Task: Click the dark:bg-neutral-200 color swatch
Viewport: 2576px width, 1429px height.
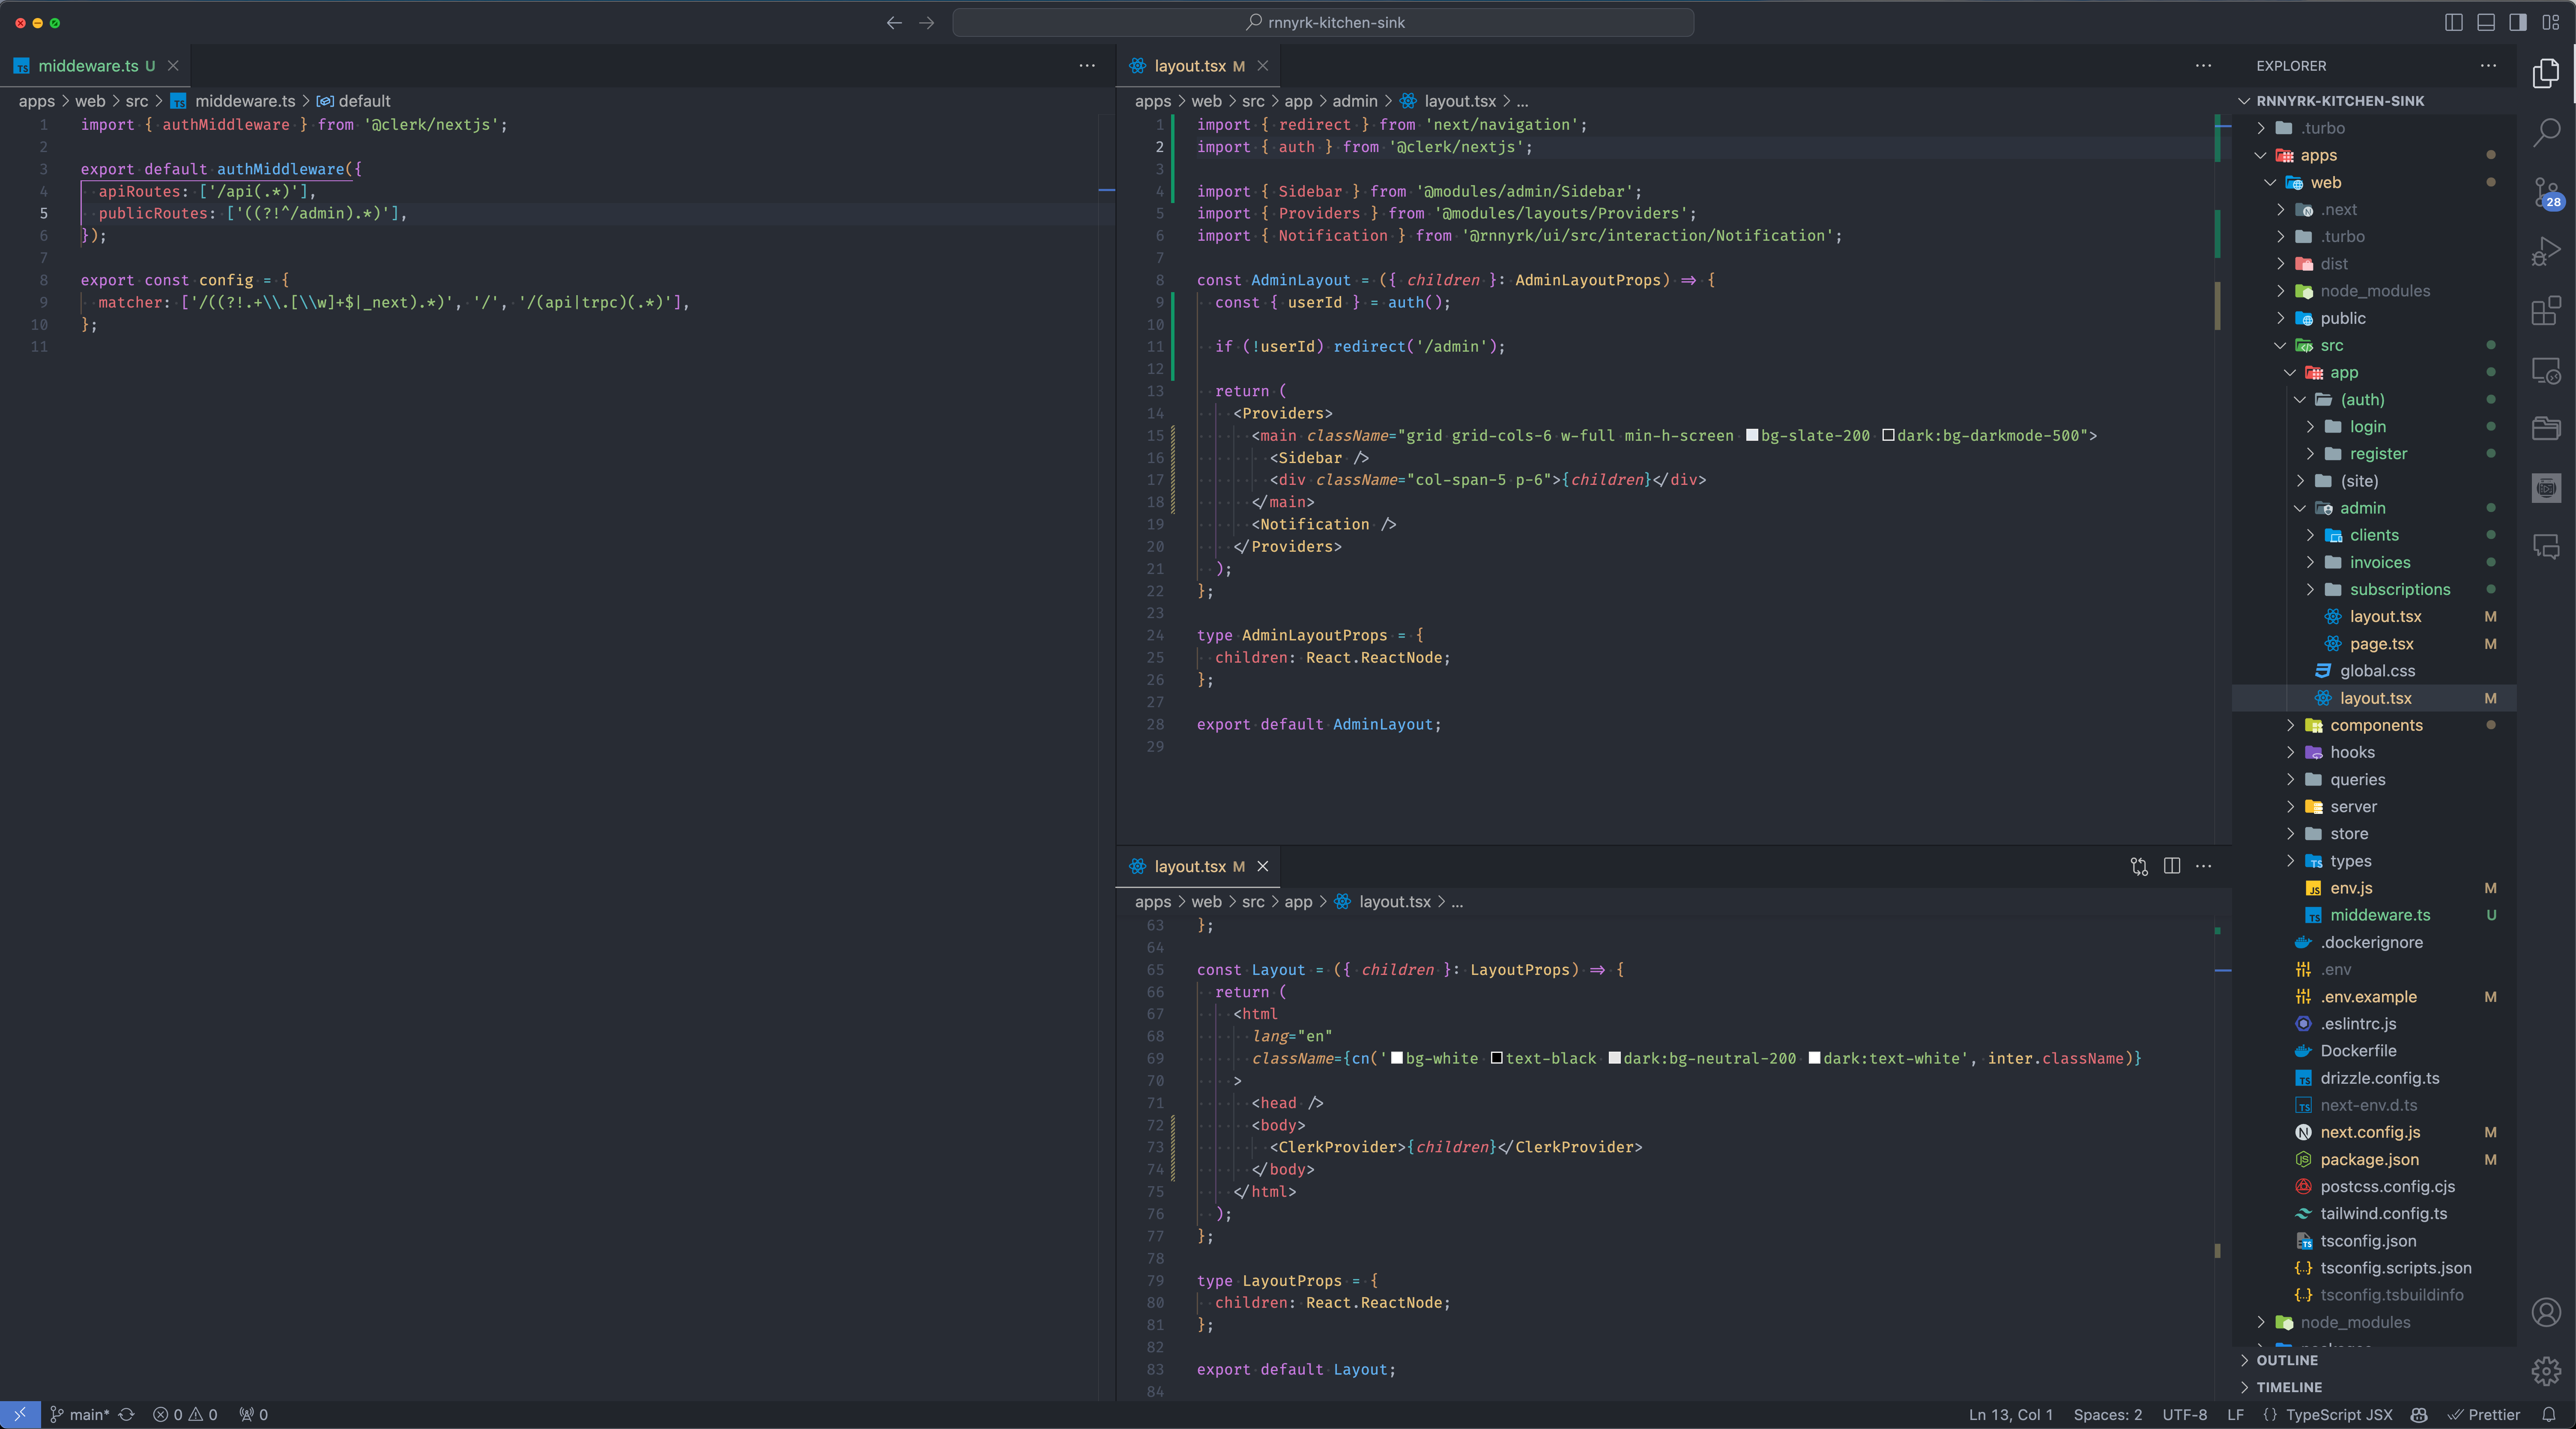Action: [1614, 1058]
